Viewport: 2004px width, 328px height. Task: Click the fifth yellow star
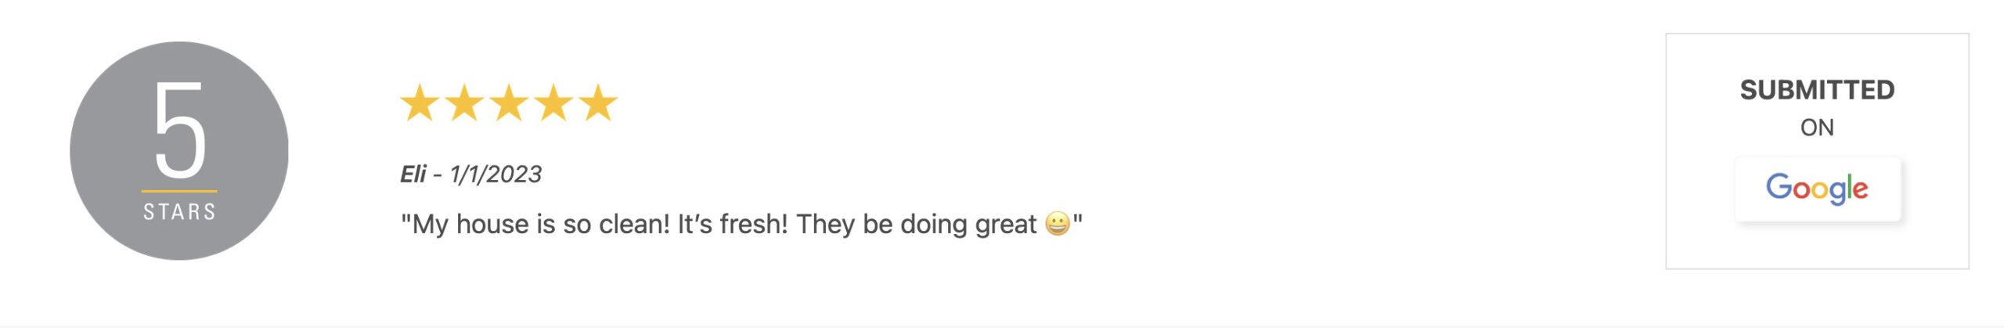click(598, 103)
